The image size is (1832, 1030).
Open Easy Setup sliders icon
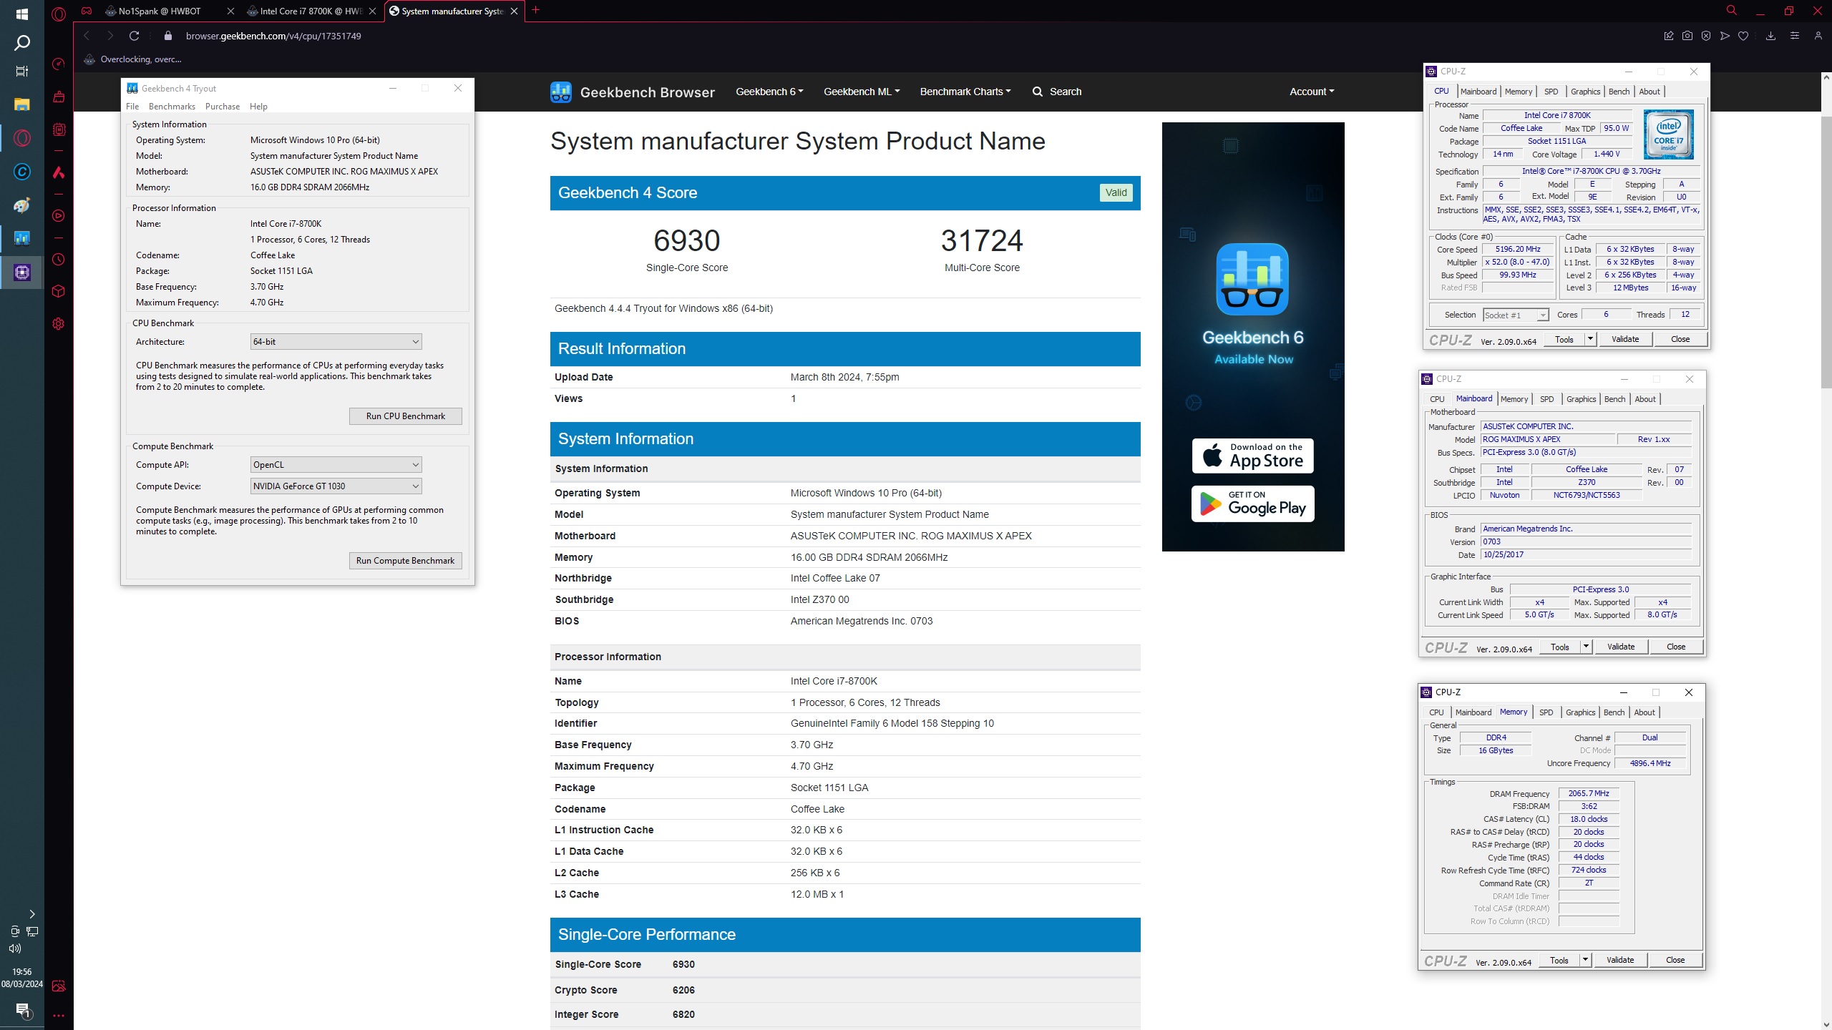pos(1794,36)
